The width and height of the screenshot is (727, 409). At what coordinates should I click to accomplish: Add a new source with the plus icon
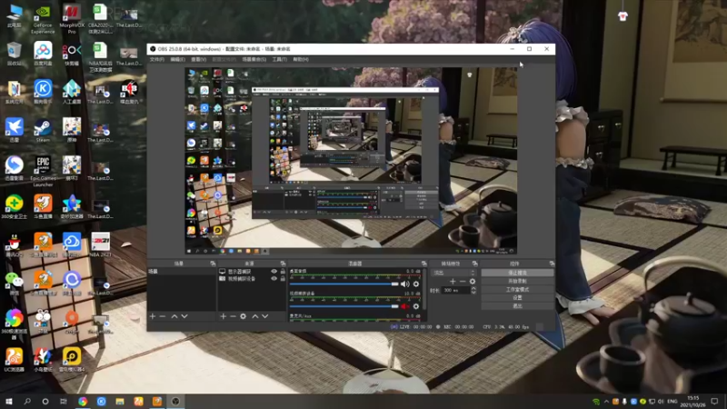pos(223,316)
